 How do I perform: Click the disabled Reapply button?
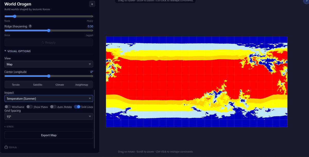pyautogui.click(x=49, y=42)
